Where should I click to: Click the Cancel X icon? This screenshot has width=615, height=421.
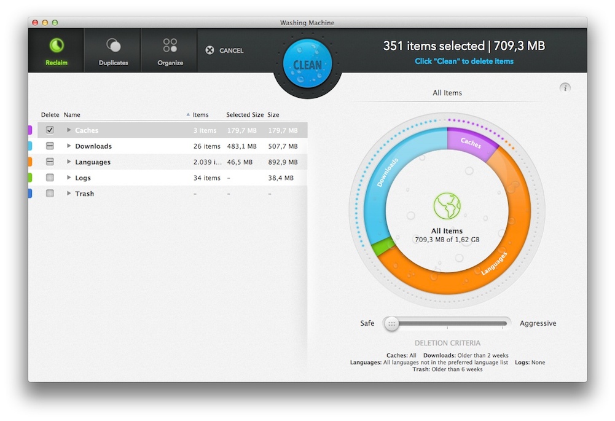[210, 50]
